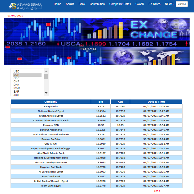The height and width of the screenshot is (194, 194).
Task: Open Composite Rates in navigation
Action: coord(120,4)
